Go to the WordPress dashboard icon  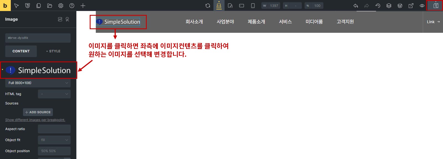click(400, 6)
